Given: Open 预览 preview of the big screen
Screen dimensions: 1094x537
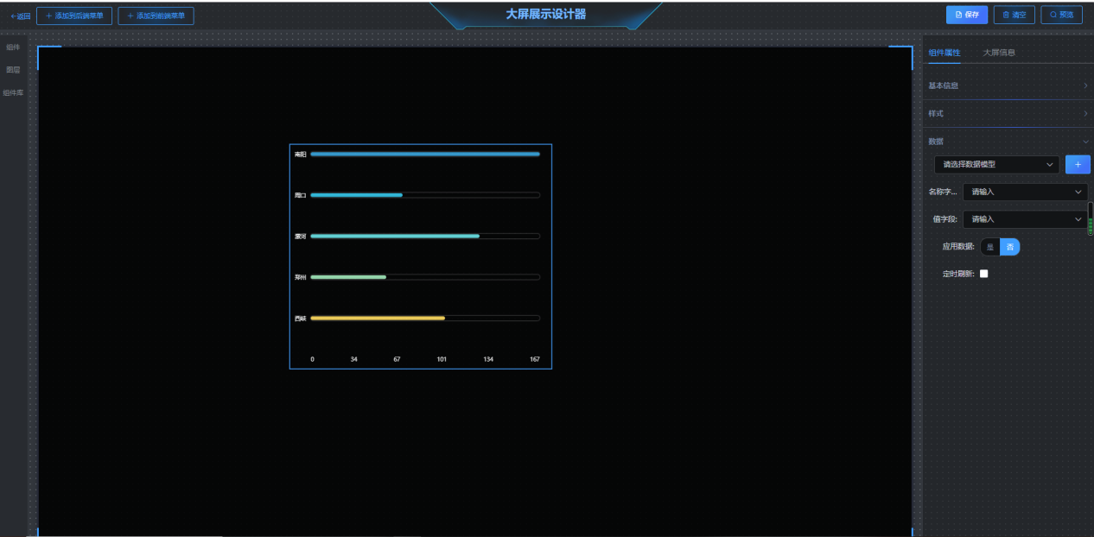Looking at the screenshot, I should pyautogui.click(x=1061, y=15).
